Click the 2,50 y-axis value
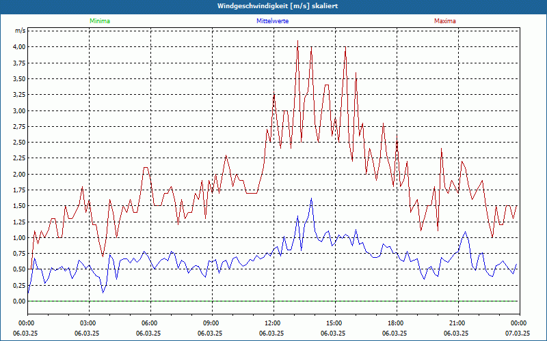 point(19,143)
